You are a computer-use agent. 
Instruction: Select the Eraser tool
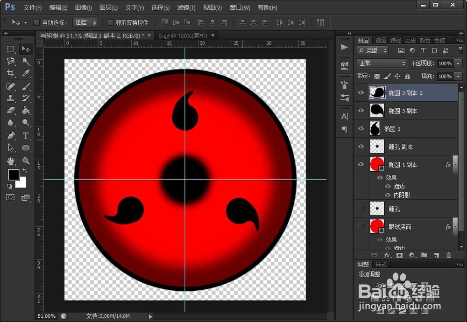(x=11, y=111)
